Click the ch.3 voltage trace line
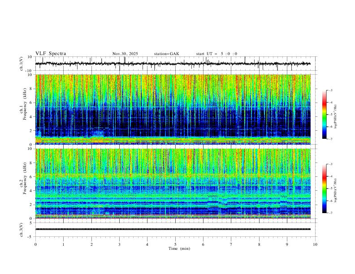Image resolution: width=355 pixels, height=274 pixels. tap(173, 229)
